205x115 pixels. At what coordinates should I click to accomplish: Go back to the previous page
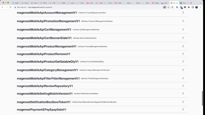[x=3, y=7]
